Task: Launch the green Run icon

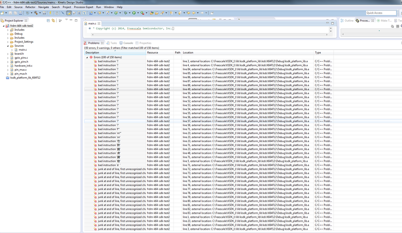Action: click(134, 13)
